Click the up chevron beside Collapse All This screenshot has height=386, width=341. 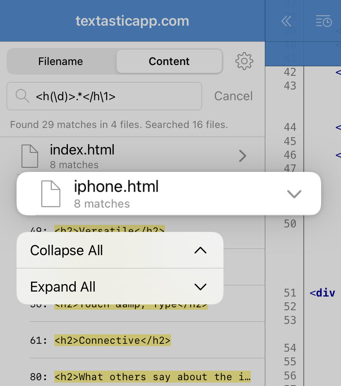coord(200,250)
